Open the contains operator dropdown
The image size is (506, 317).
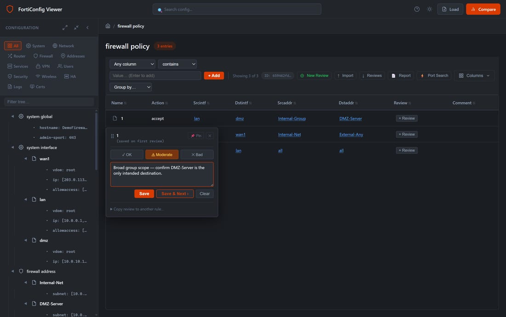coord(178,64)
